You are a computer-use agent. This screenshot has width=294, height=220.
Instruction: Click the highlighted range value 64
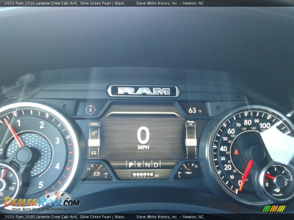coord(192,142)
